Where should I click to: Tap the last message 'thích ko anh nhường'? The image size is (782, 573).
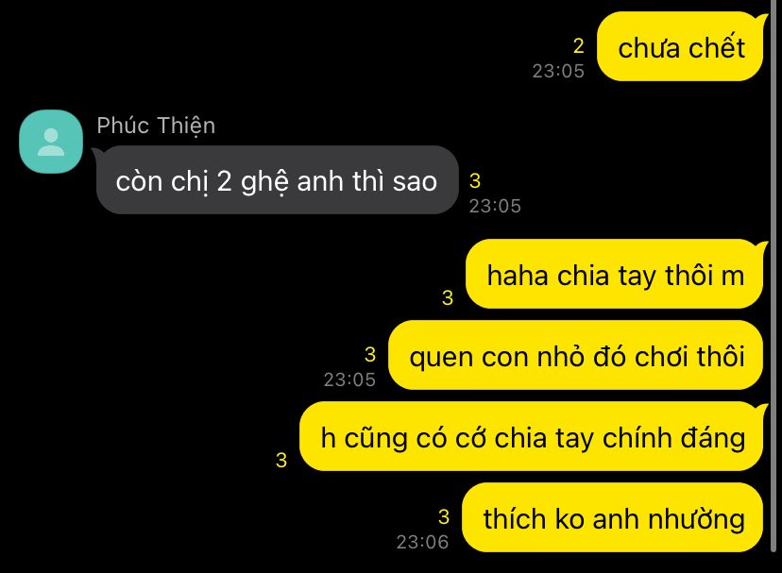click(x=613, y=517)
